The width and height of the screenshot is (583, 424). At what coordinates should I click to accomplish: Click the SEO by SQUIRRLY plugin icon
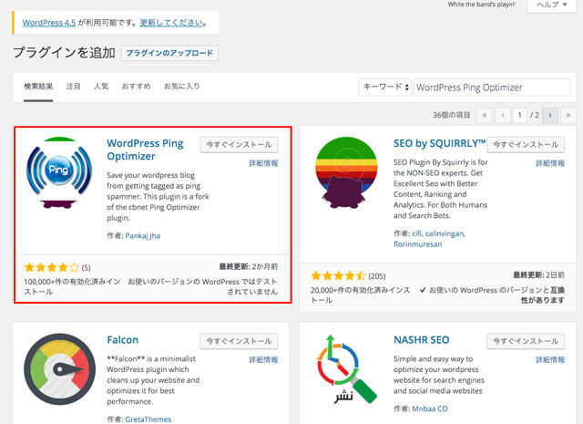coord(346,172)
